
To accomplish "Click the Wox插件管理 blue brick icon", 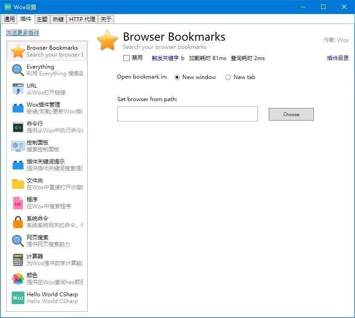I will (x=18, y=108).
